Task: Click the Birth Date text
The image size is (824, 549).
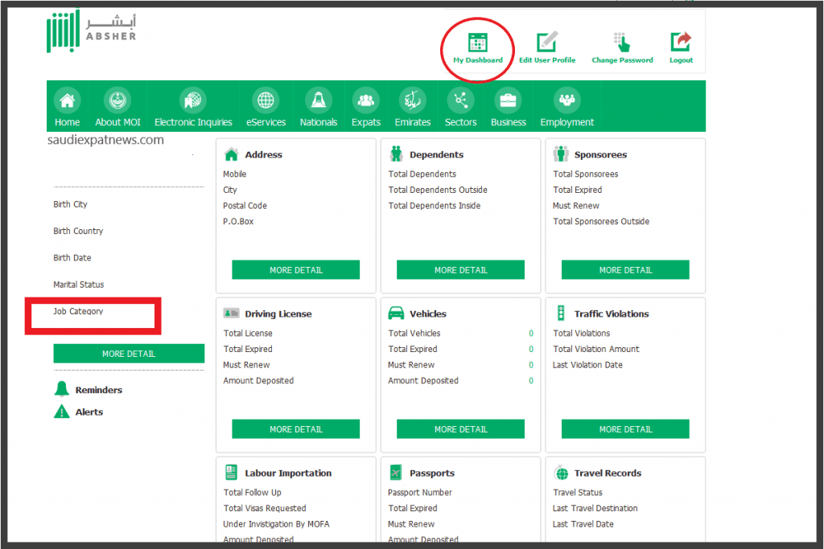Action: click(72, 258)
